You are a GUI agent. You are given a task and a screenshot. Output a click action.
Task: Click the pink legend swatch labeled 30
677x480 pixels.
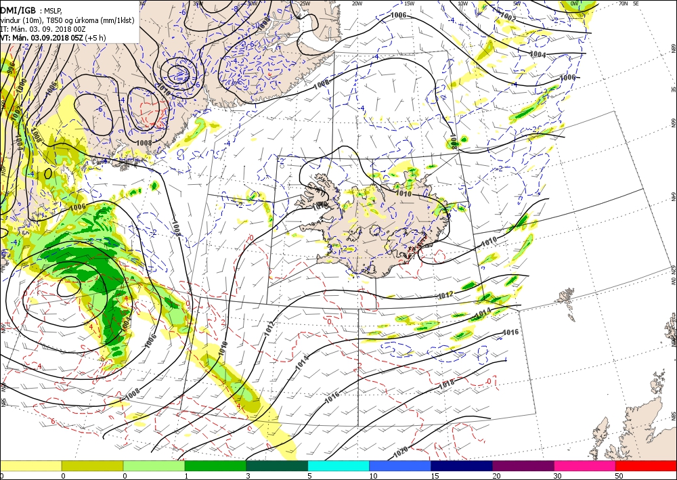point(585,466)
